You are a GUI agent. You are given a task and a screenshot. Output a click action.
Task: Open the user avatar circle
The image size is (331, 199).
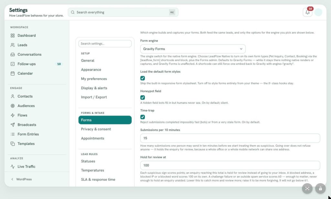point(318,12)
